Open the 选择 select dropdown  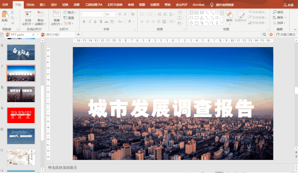click(x=279, y=23)
